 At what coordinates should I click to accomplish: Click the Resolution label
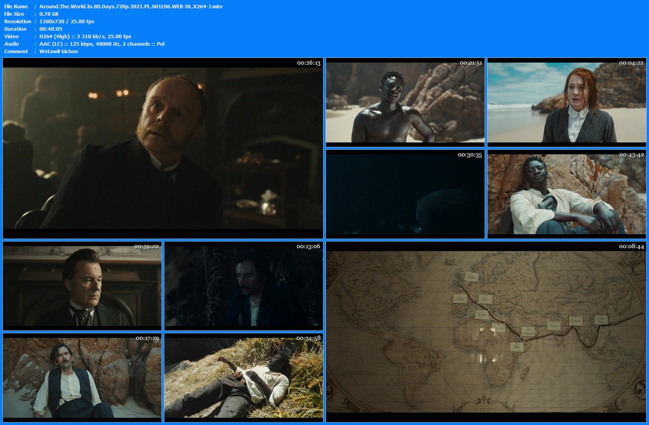click(x=18, y=21)
